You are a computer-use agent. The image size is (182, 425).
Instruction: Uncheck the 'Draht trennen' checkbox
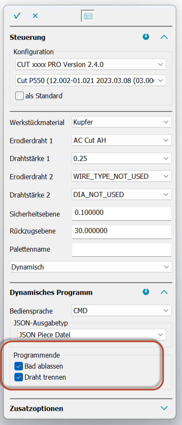(19, 377)
